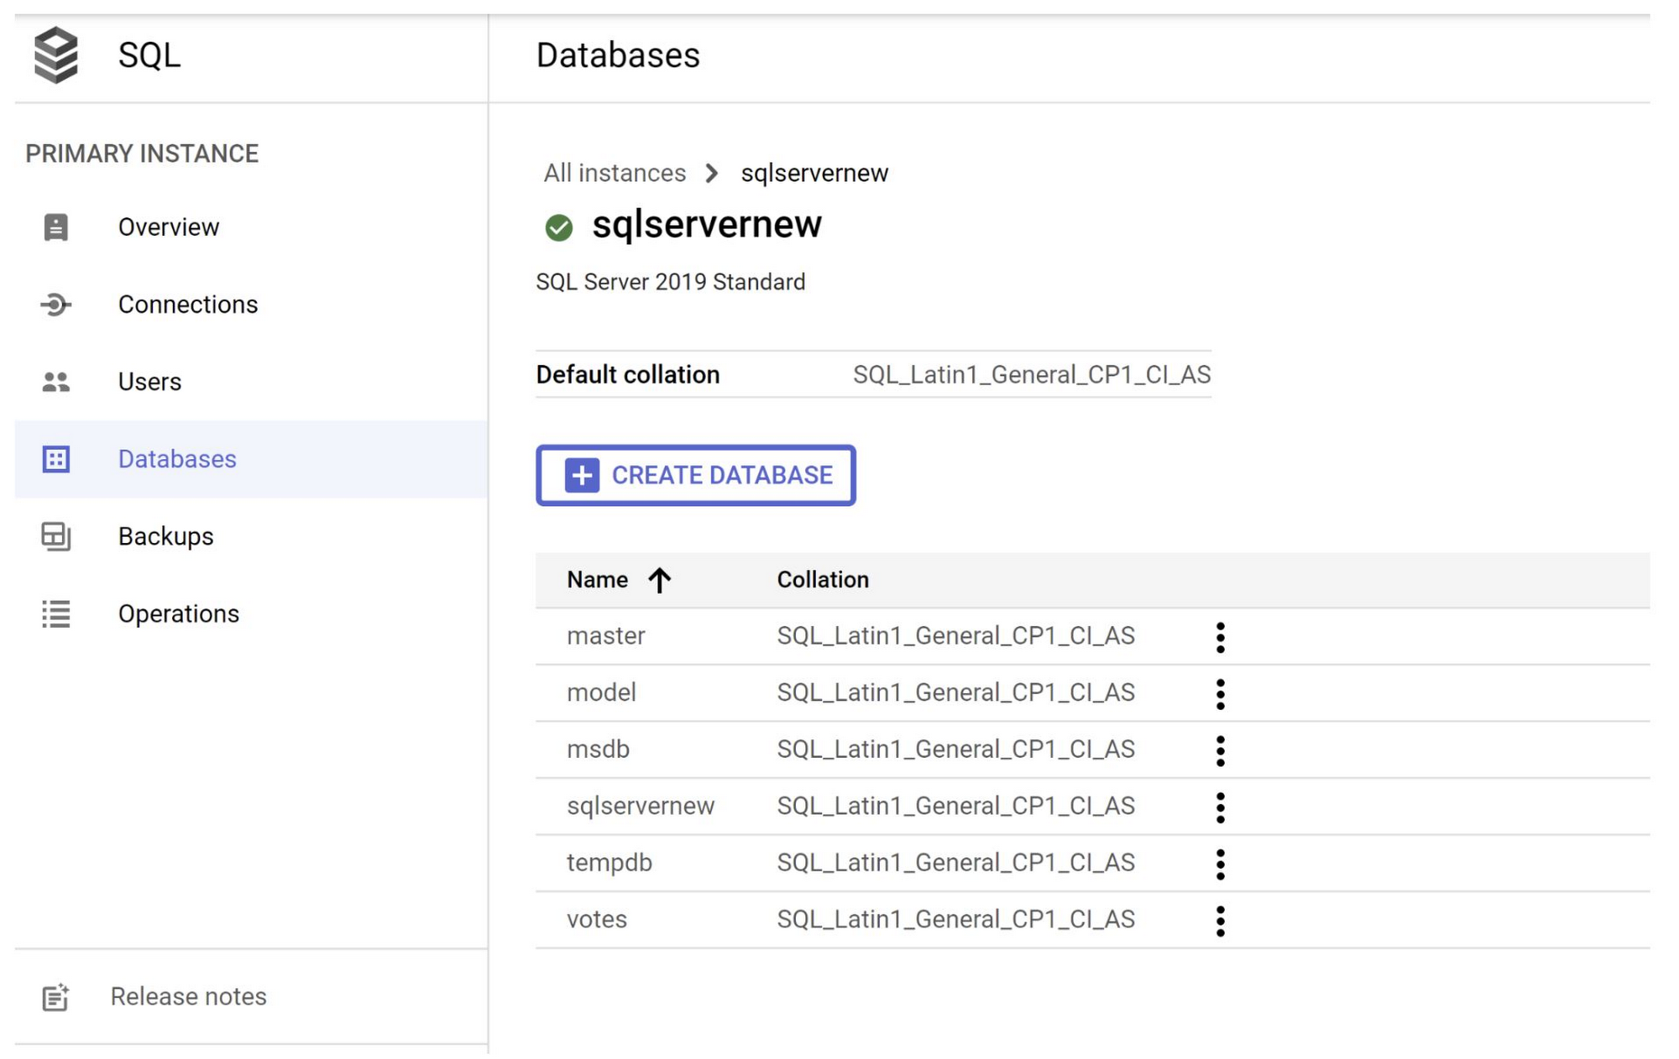The height and width of the screenshot is (1059, 1679).
Task: Open the three-dot menu for msdb
Action: tap(1220, 750)
